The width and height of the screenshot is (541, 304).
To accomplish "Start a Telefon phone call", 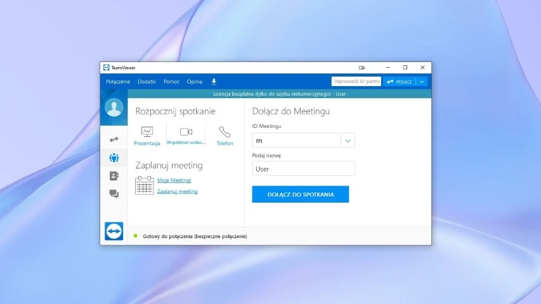I will tap(225, 136).
